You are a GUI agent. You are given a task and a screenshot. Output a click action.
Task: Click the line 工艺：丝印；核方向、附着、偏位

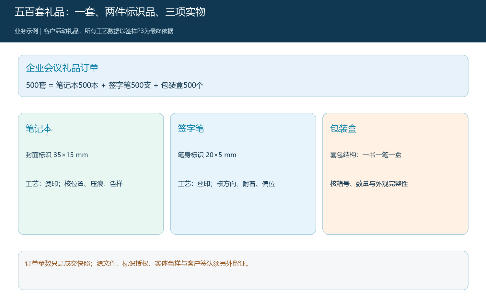(x=226, y=184)
